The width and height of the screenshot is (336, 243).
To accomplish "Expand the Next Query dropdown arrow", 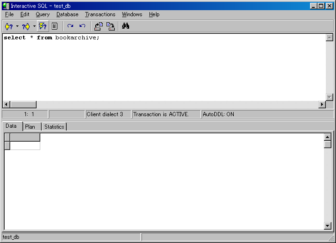I will (x=34, y=26).
